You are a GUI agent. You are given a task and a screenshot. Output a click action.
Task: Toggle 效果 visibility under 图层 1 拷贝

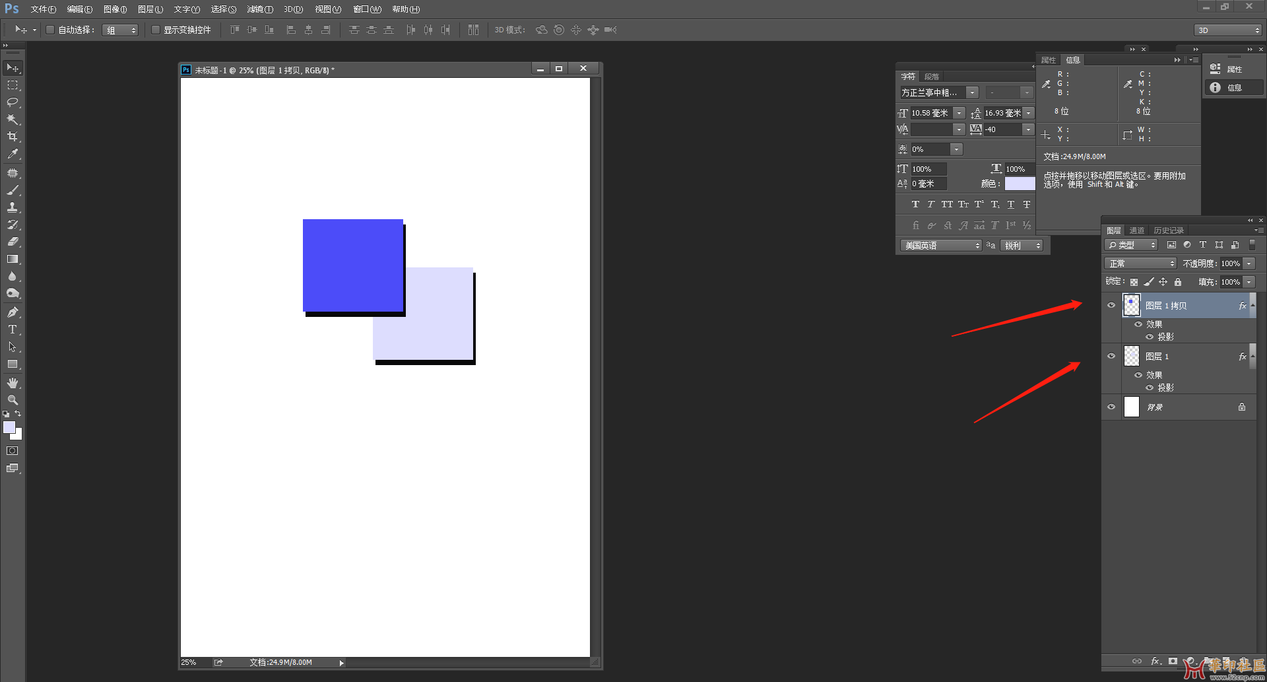point(1138,324)
